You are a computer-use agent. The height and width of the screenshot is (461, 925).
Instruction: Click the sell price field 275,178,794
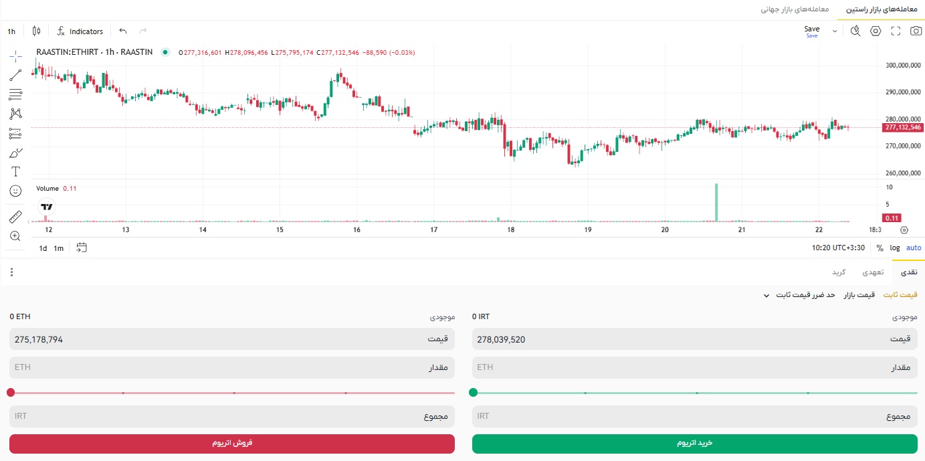(x=232, y=339)
